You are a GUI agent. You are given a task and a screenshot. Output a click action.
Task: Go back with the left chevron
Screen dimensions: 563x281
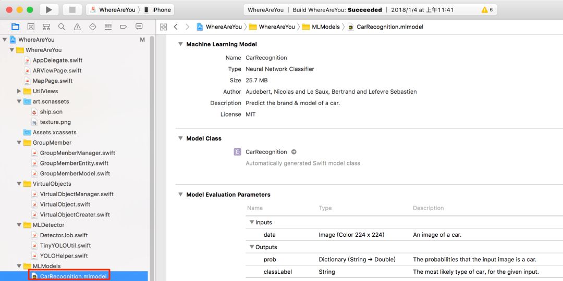tap(176, 27)
